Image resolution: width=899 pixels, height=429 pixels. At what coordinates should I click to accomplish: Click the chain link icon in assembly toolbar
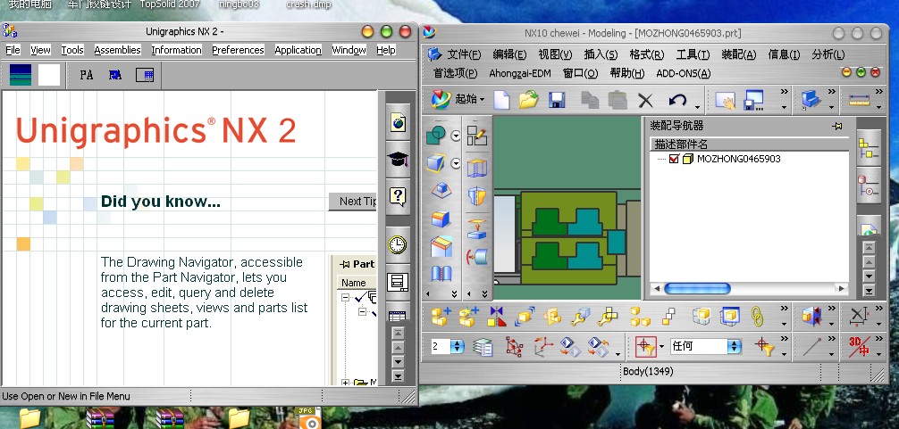point(758,317)
